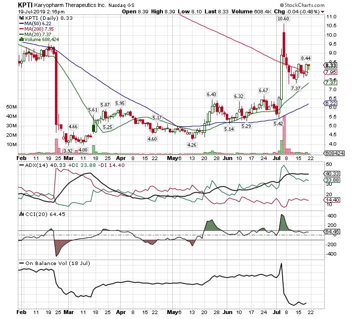Click the green line marker before MA(20)
Image resolution: width=353 pixels, height=319 pixels.
(x=22, y=34)
